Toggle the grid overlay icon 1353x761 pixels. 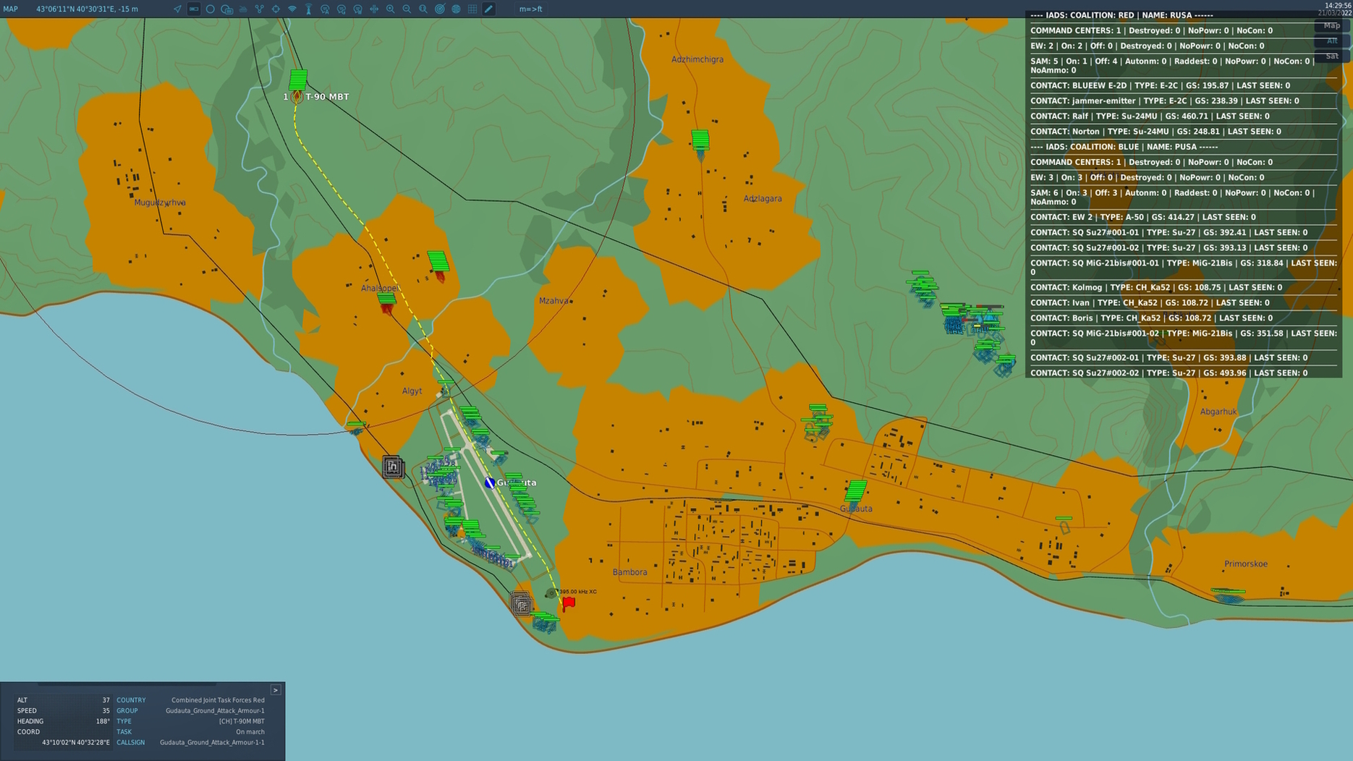pyautogui.click(x=472, y=9)
